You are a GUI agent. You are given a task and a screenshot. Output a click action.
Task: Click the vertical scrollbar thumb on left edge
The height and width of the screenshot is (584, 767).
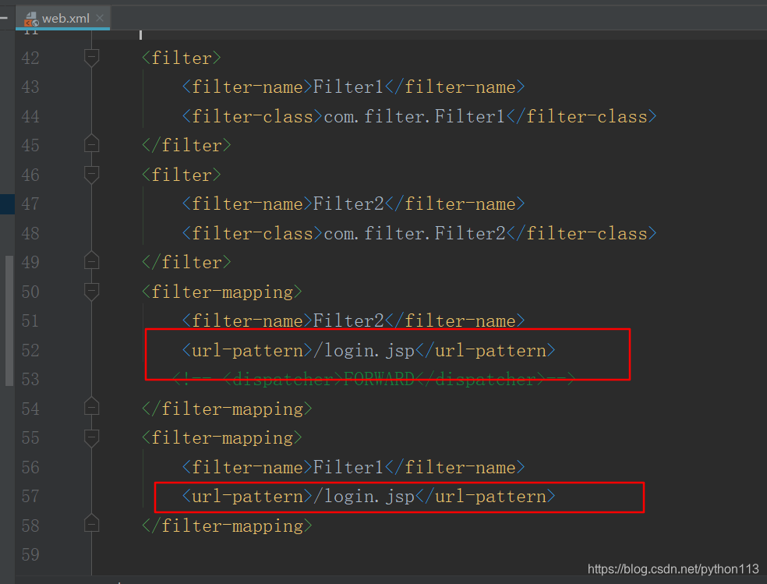pos(9,321)
